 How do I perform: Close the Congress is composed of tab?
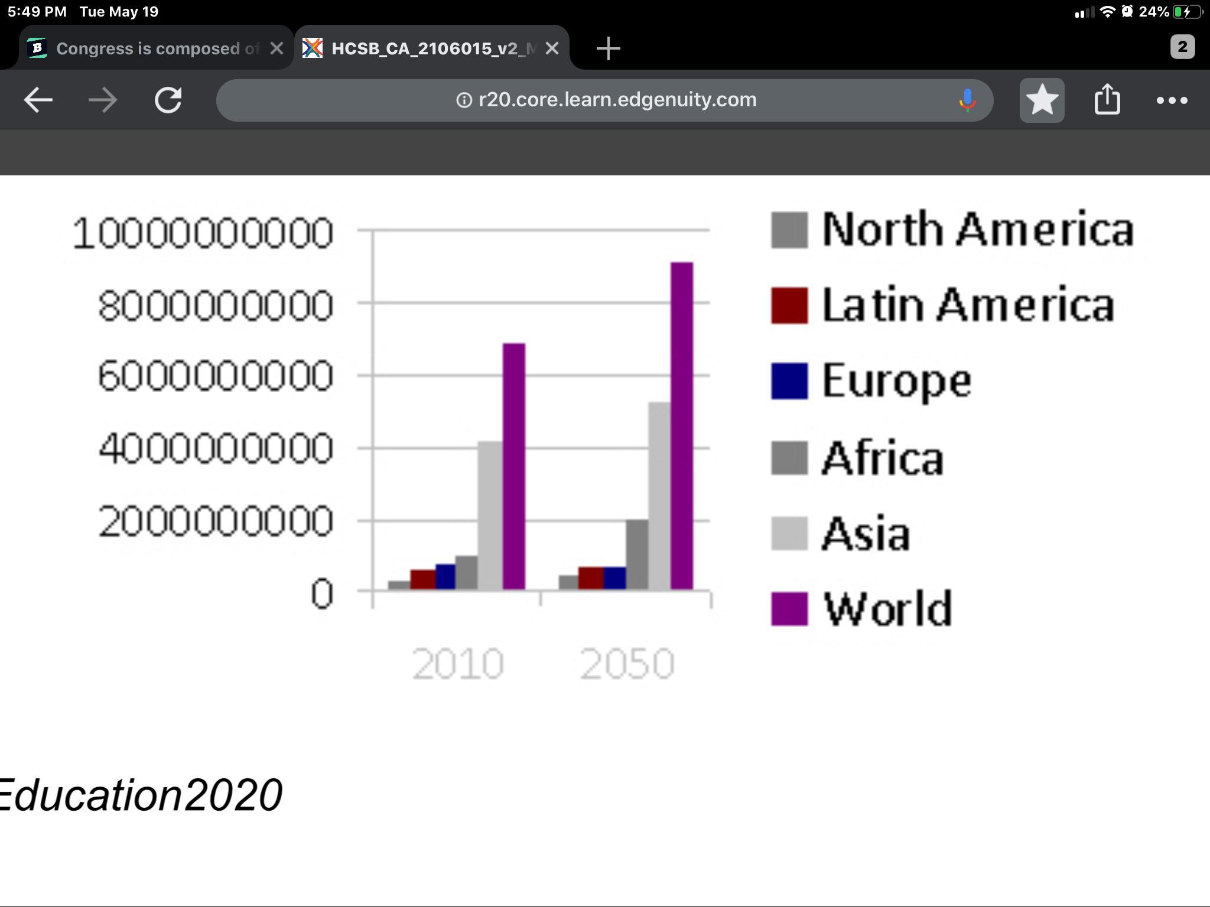(277, 48)
